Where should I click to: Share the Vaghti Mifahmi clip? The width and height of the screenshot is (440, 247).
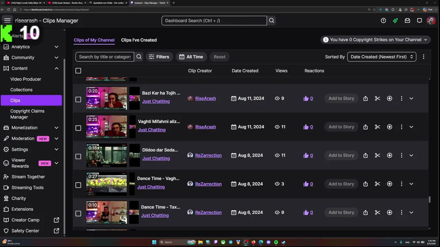(365, 127)
